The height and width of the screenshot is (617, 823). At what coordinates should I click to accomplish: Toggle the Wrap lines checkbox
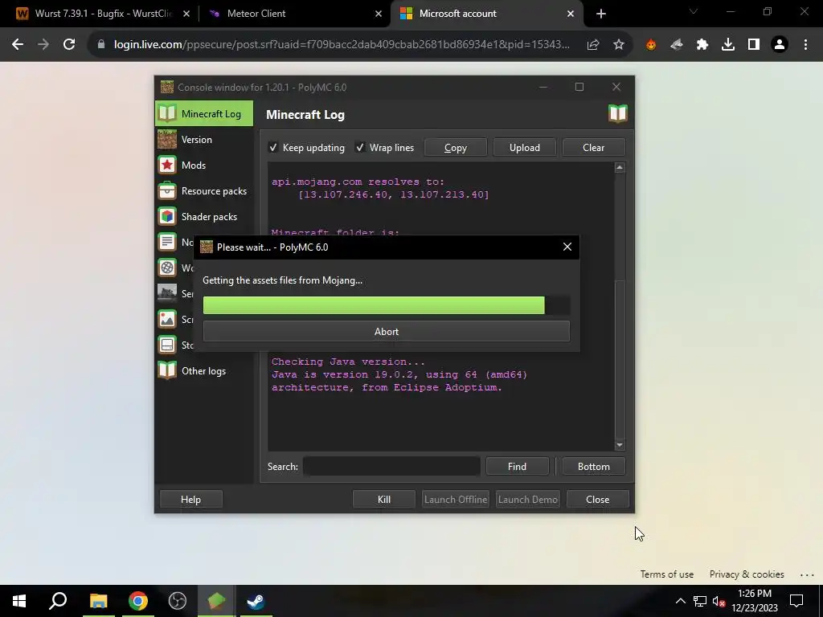pos(360,148)
